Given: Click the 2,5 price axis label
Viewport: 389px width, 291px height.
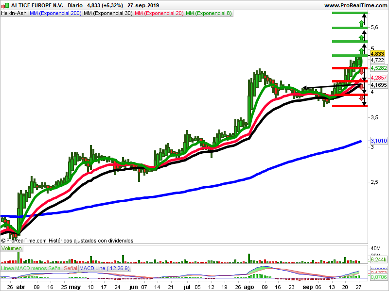Looking at the screenshot, I should [x=374, y=182].
